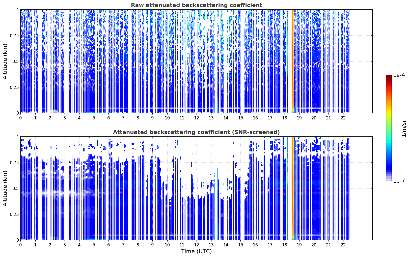409x257 pixels.
Task: Click the '1e-4' colorbar label
Action: [x=399, y=75]
